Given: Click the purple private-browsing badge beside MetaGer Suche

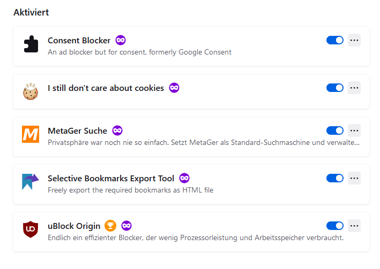Looking at the screenshot, I should click(x=117, y=130).
